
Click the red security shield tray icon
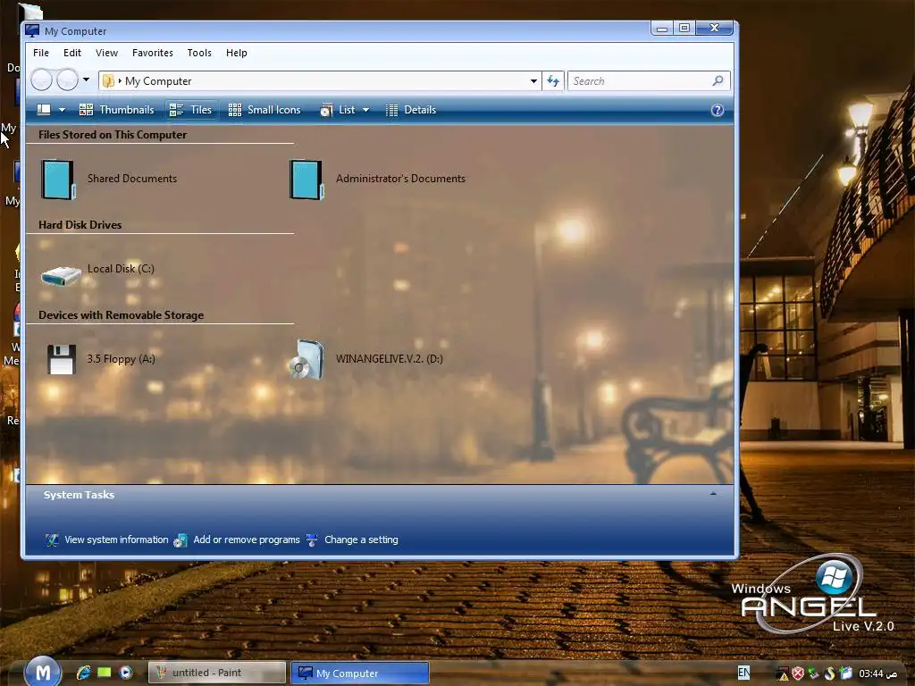tap(798, 673)
